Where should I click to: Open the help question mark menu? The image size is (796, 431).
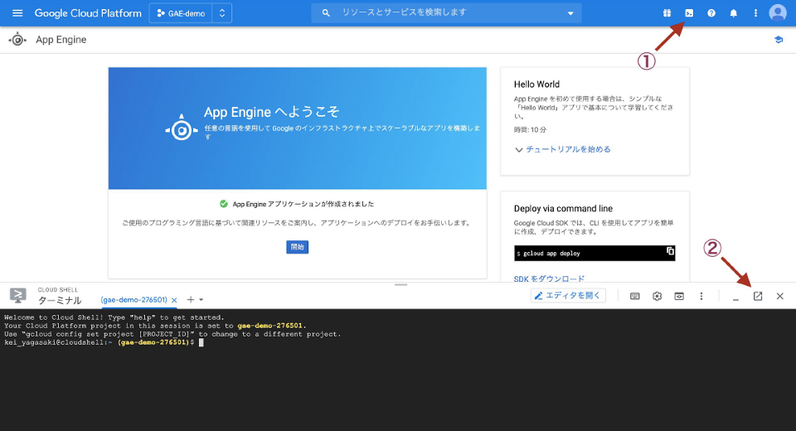tap(711, 13)
